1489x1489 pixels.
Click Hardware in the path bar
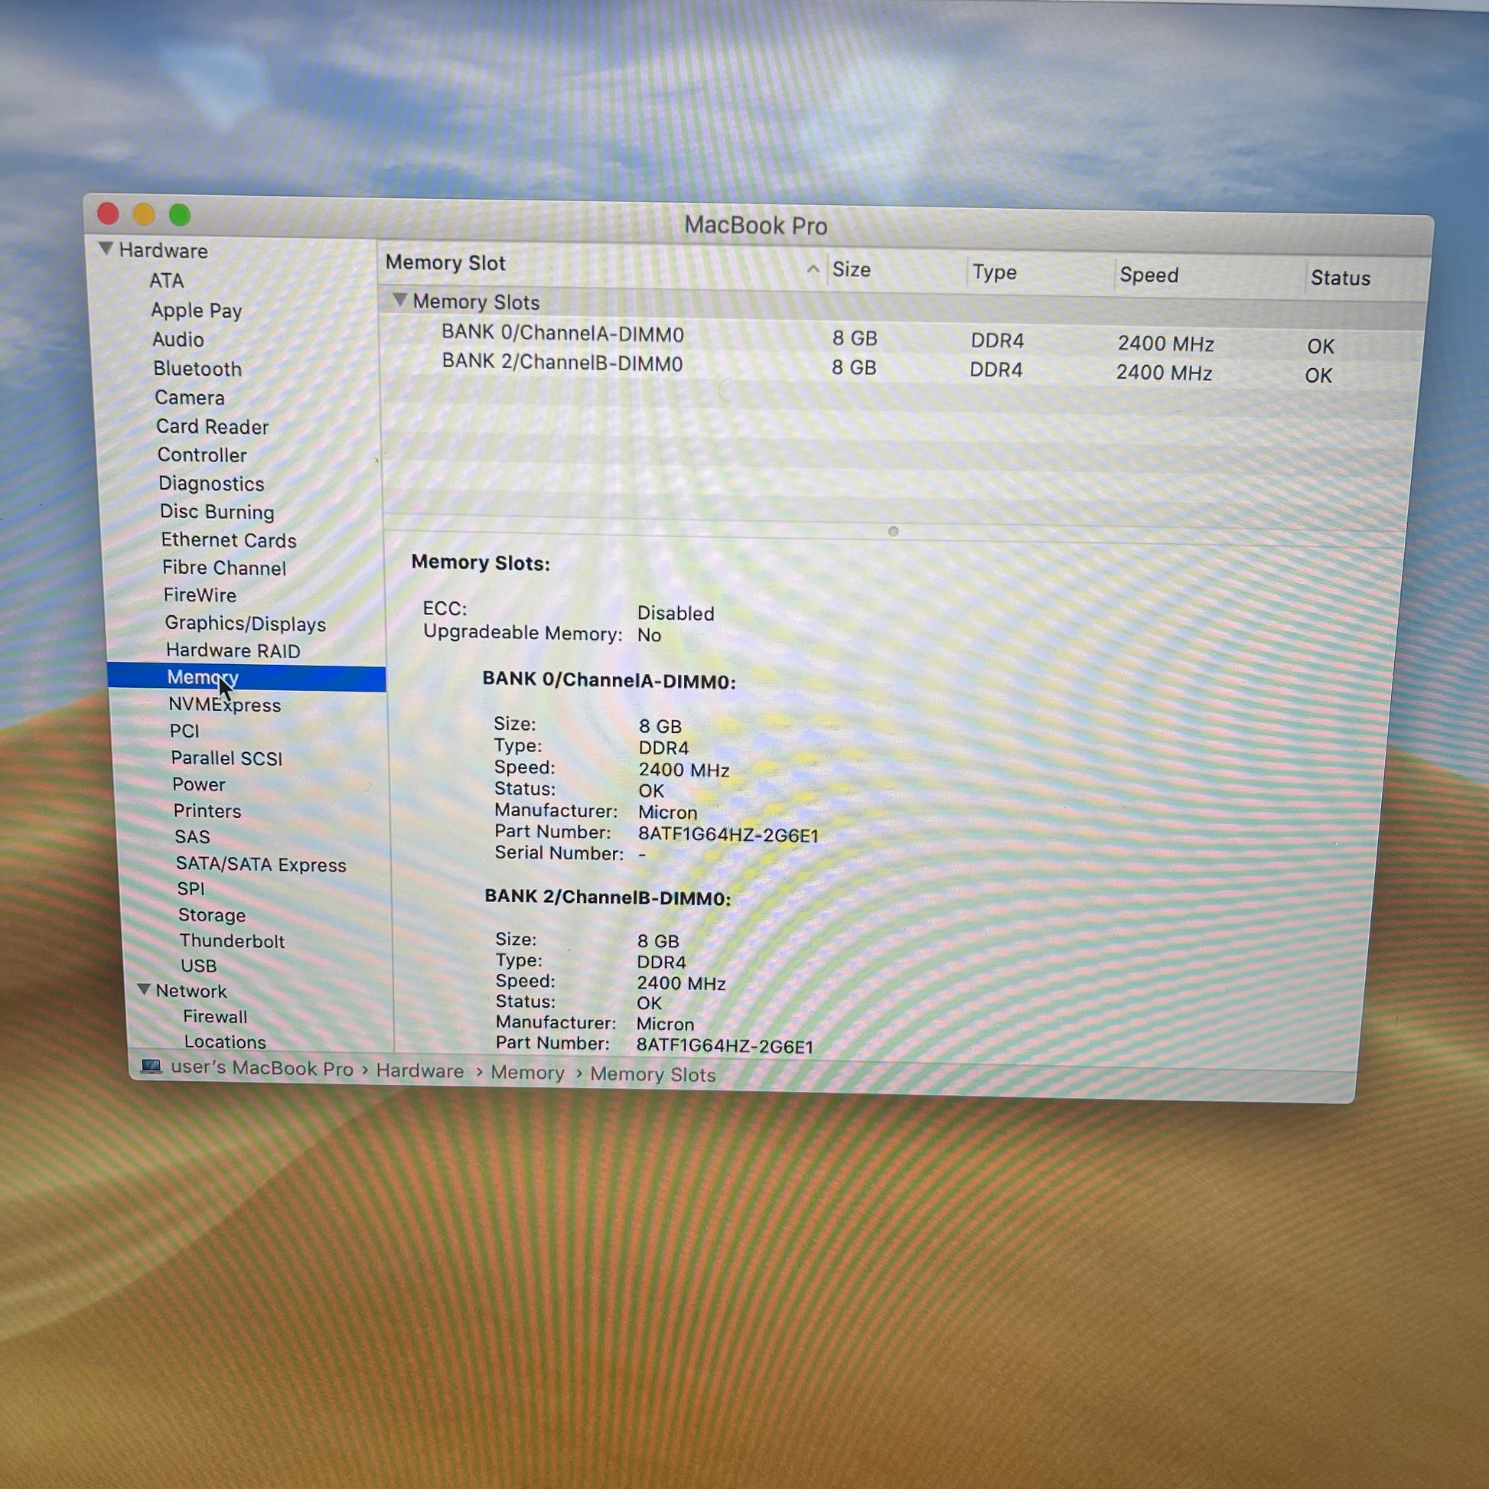tap(420, 1071)
